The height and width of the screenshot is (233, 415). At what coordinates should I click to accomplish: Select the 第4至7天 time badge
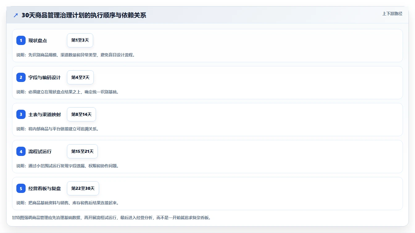80,77
